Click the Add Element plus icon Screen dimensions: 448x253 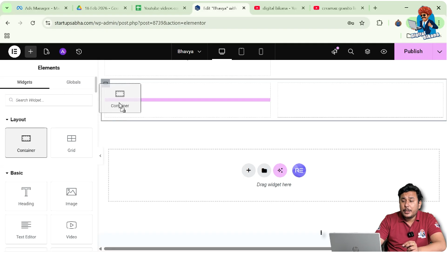[x=31, y=52]
